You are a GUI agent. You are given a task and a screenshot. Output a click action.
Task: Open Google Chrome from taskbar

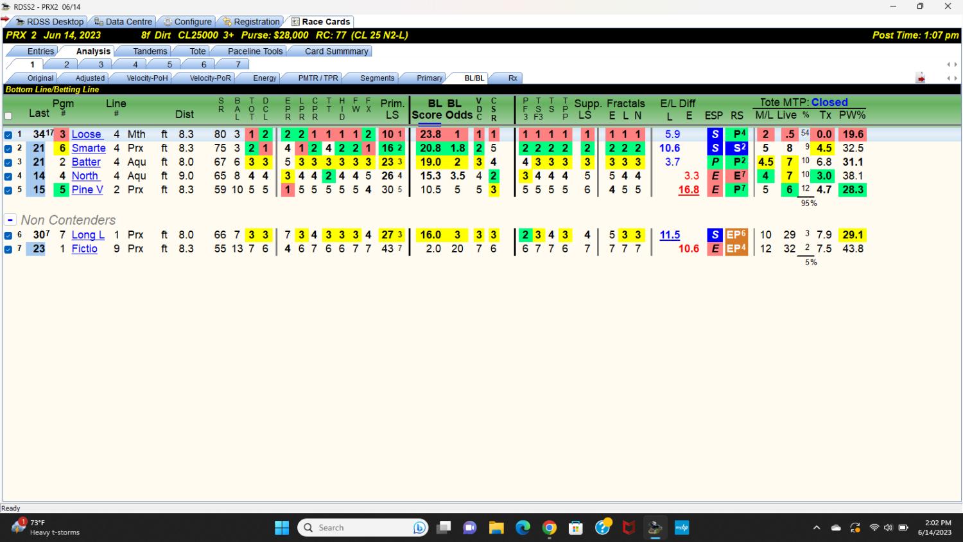point(550,528)
